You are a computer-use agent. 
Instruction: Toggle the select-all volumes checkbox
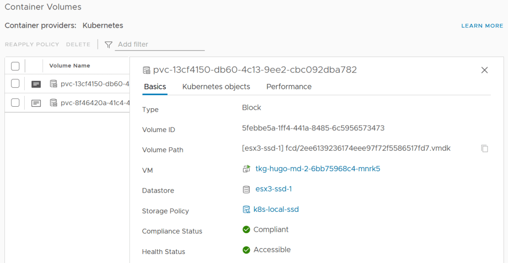point(15,66)
